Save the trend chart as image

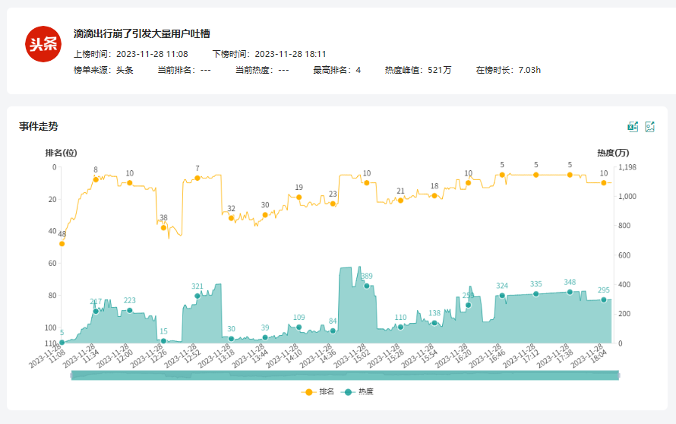(650, 127)
